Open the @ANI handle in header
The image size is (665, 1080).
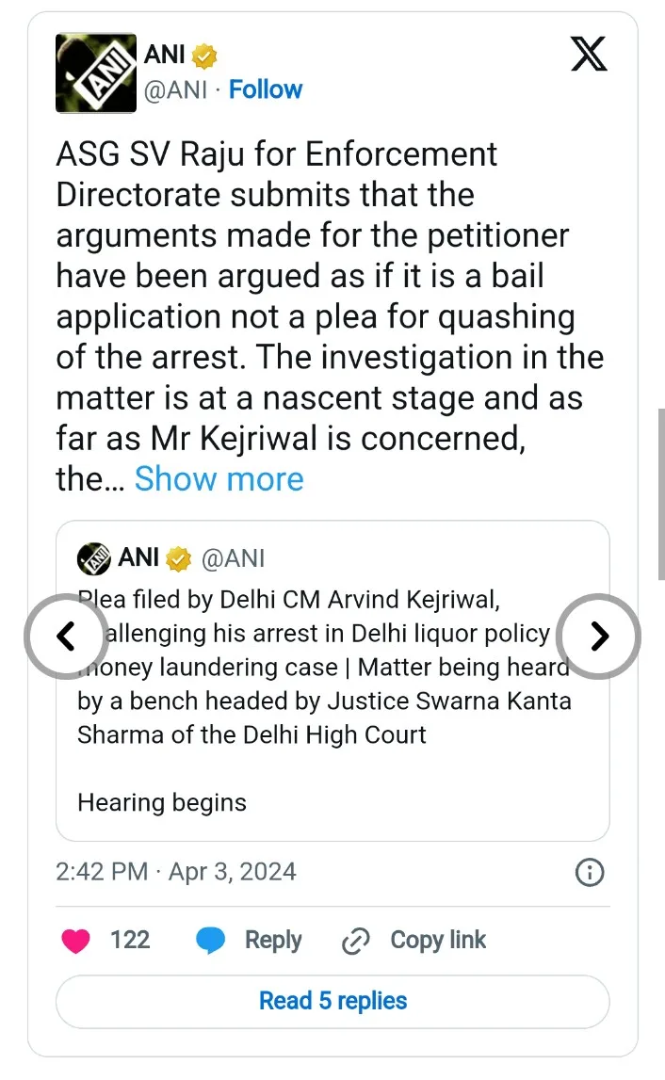175,90
